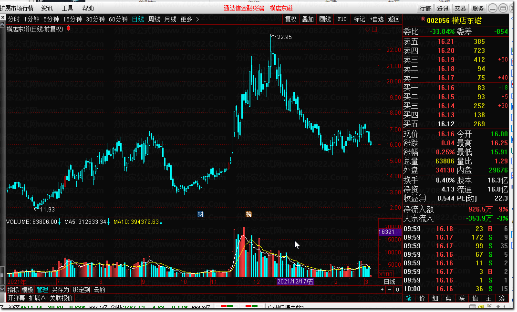Open the 复权 adjustment option
This screenshot has width=517, height=312.
click(290, 20)
